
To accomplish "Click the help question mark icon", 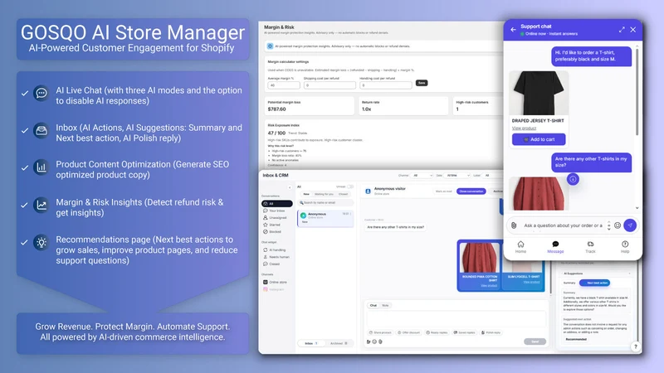I will (x=636, y=346).
